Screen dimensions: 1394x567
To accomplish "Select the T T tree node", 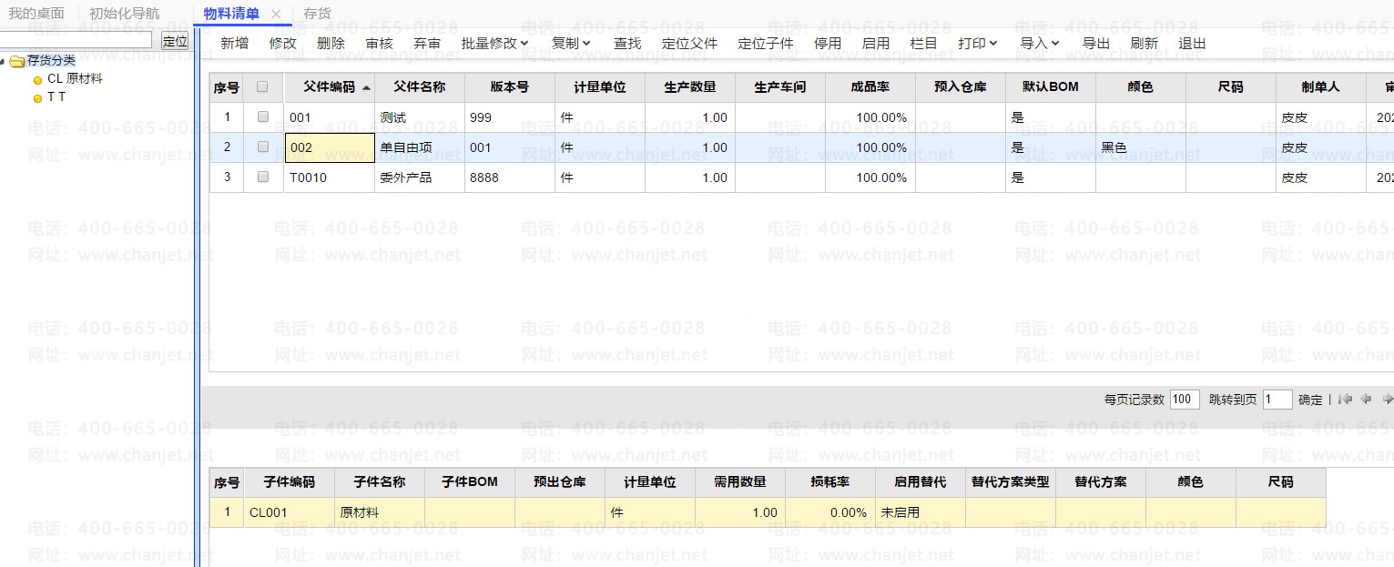I will (x=56, y=96).
